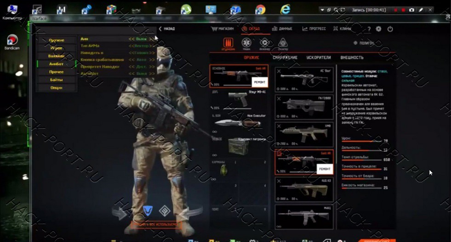Open the Прочее tab in the cheat menu
Screen dimensions: 451x242
[57, 71]
